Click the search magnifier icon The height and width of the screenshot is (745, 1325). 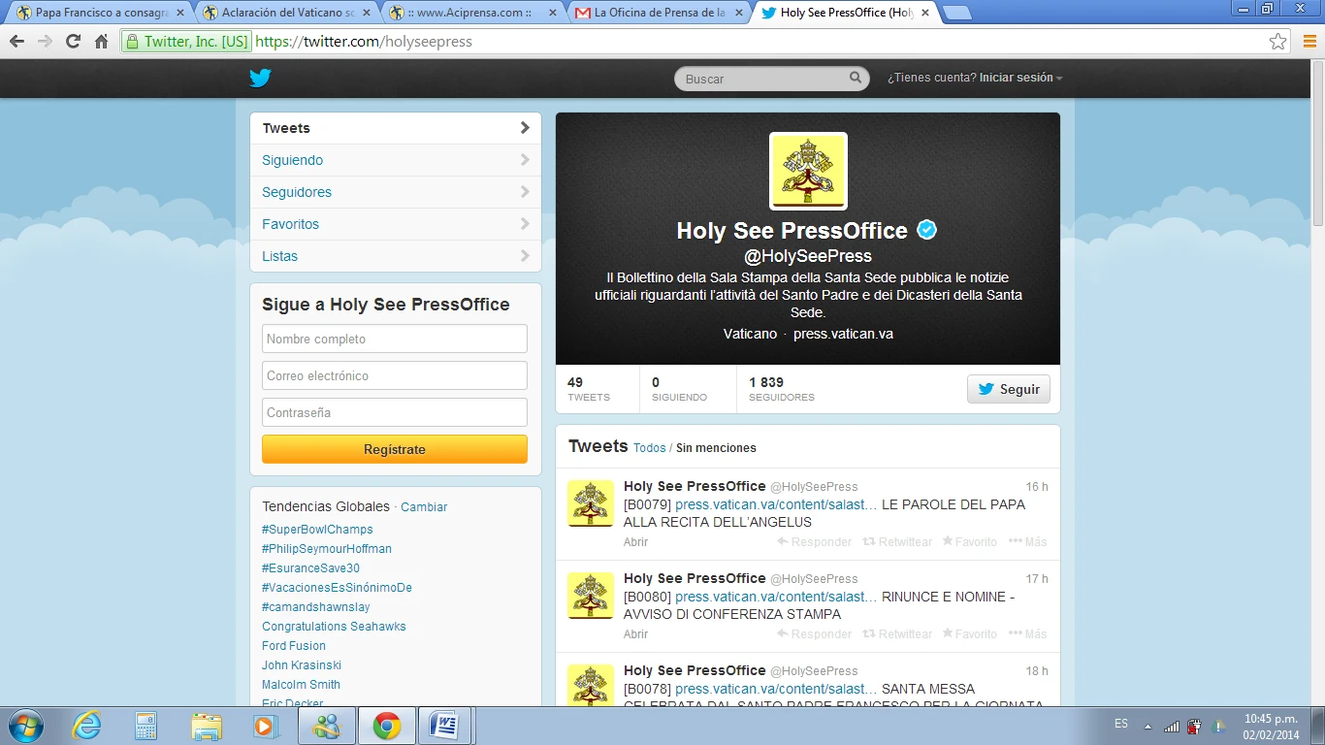pyautogui.click(x=855, y=78)
